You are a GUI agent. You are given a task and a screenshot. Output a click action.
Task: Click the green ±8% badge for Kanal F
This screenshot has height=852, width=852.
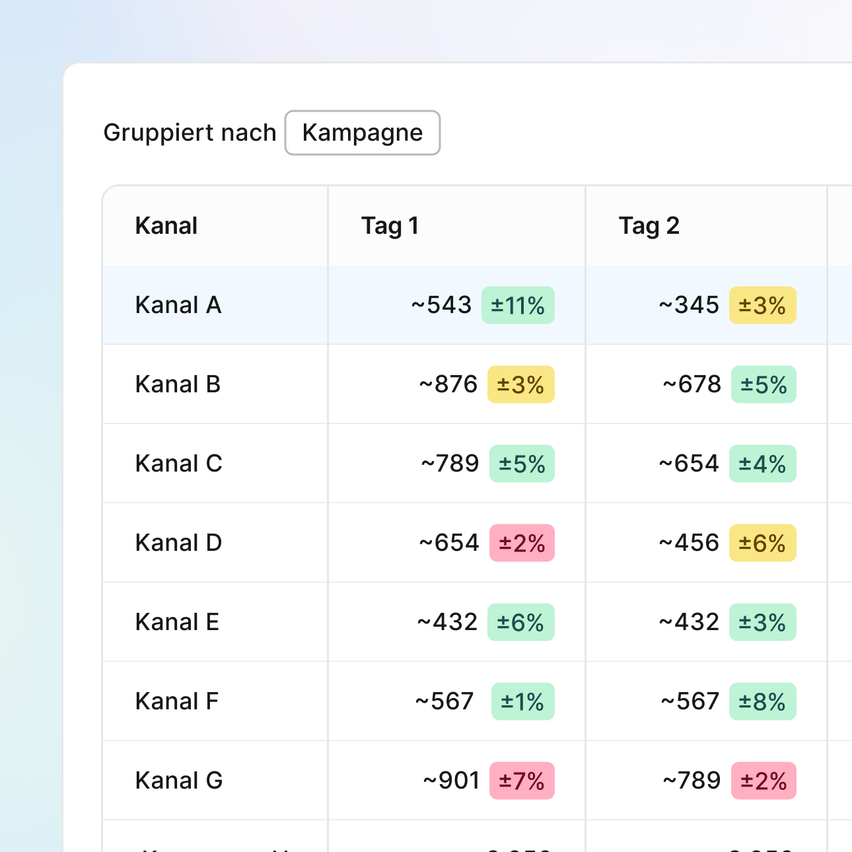coord(762,702)
